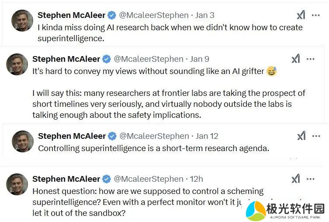Click Grok icon on Jan 9 tweet
329x222 pixels.
(x=296, y=59)
